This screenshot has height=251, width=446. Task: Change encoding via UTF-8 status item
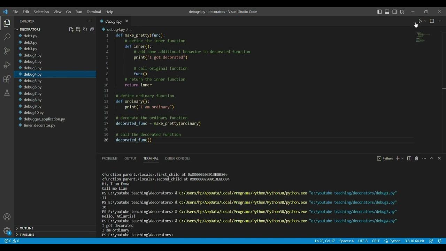coord(363,241)
